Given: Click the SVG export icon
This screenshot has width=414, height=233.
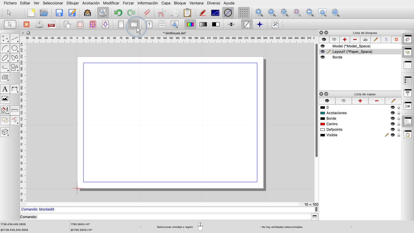Looking at the screenshot, I should 87,13.
